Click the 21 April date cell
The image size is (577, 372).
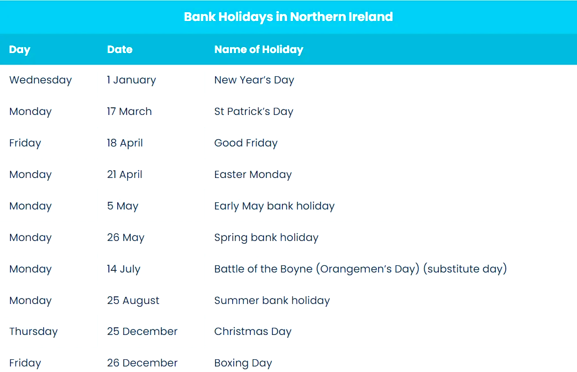124,174
